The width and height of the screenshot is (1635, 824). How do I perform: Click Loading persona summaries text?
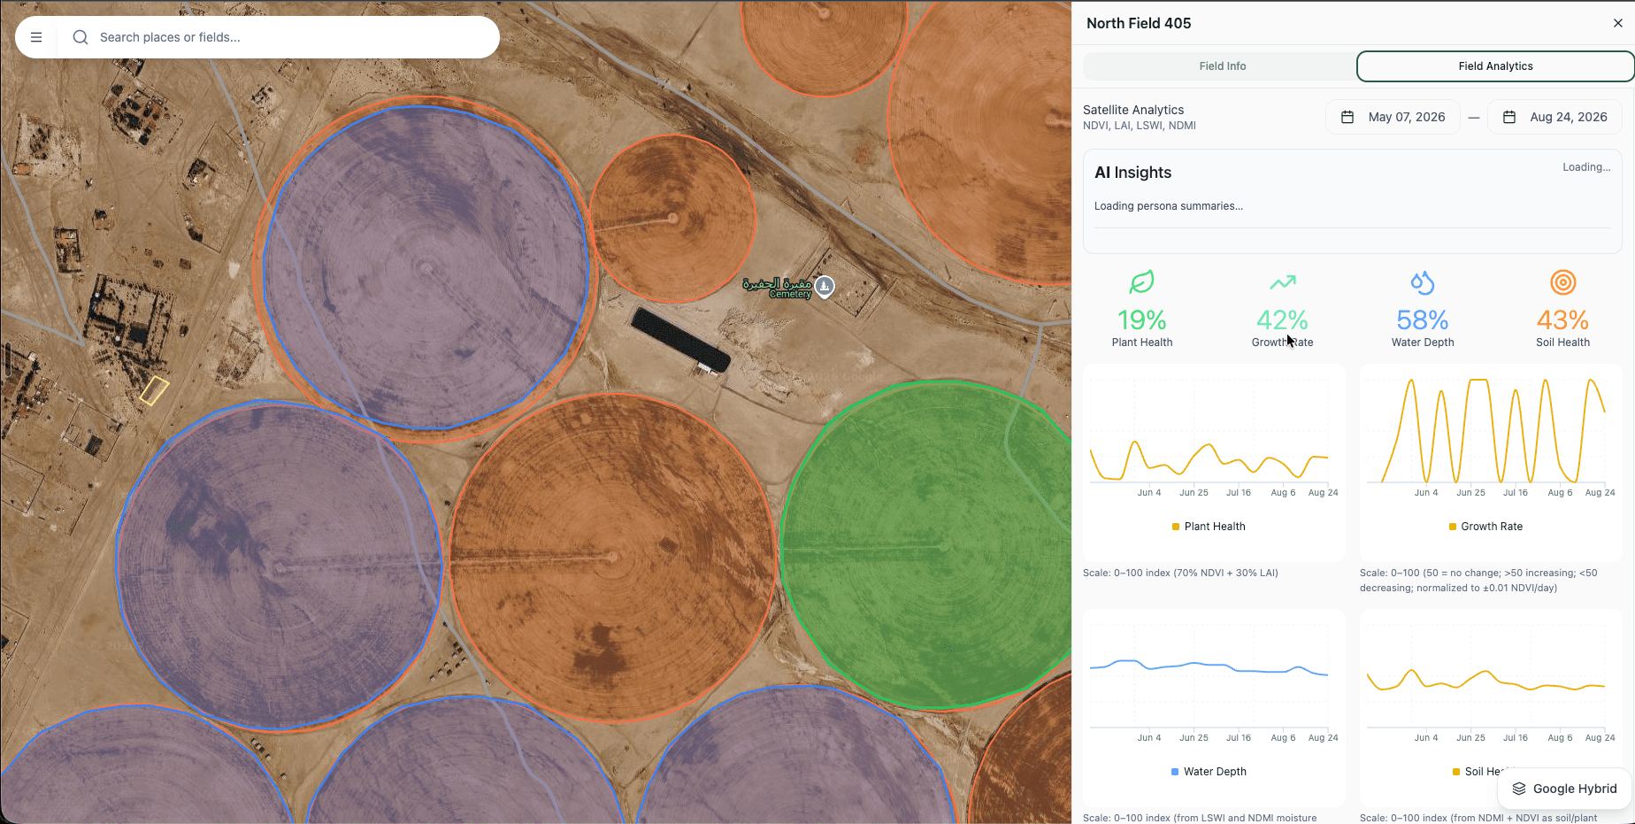(1168, 206)
